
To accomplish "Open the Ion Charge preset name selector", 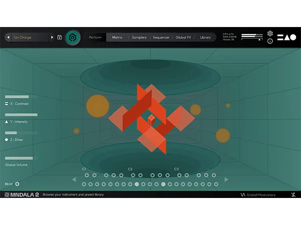I will [30, 37].
